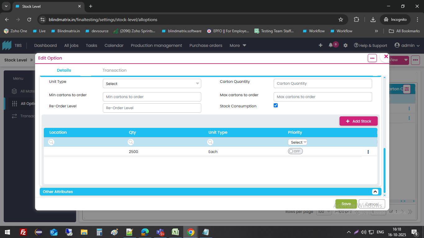Expand the More menu in navbar
This screenshot has width=424, height=238.
point(238,45)
